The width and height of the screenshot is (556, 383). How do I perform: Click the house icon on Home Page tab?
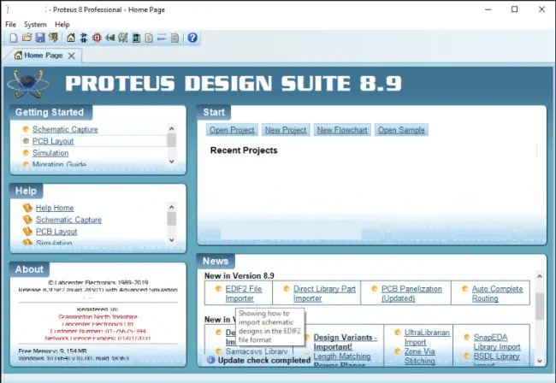[18, 56]
